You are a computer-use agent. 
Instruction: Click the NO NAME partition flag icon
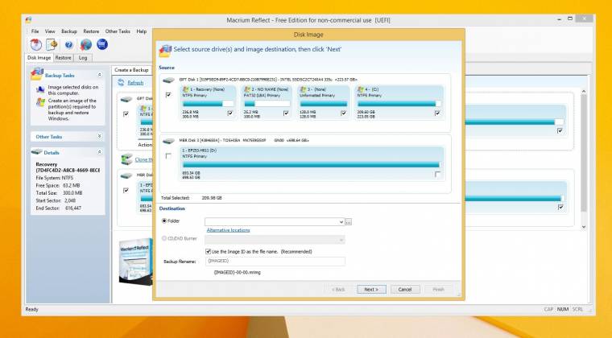(x=247, y=89)
